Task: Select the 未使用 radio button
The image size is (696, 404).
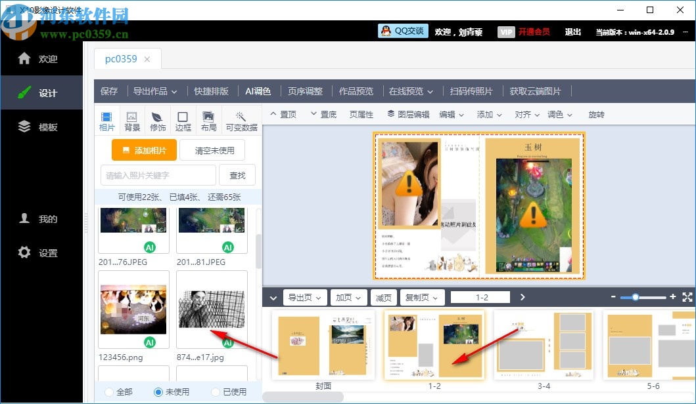Action: 157,391
